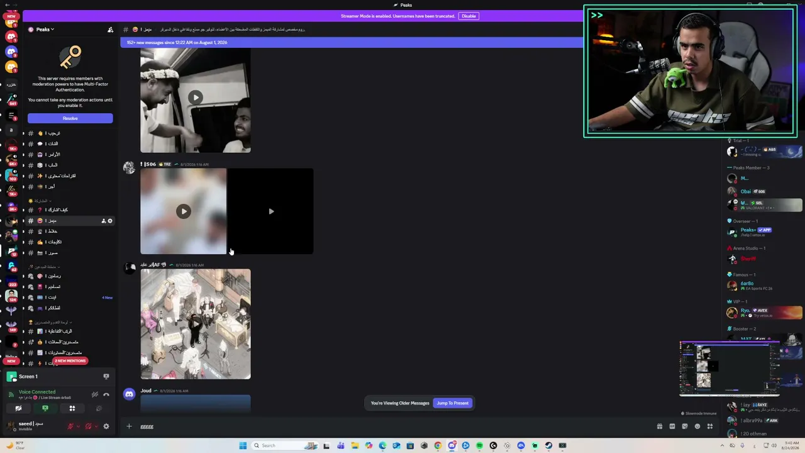This screenshot has height=453, width=805.
Task: Play the black video attachment
Action: pos(270,211)
